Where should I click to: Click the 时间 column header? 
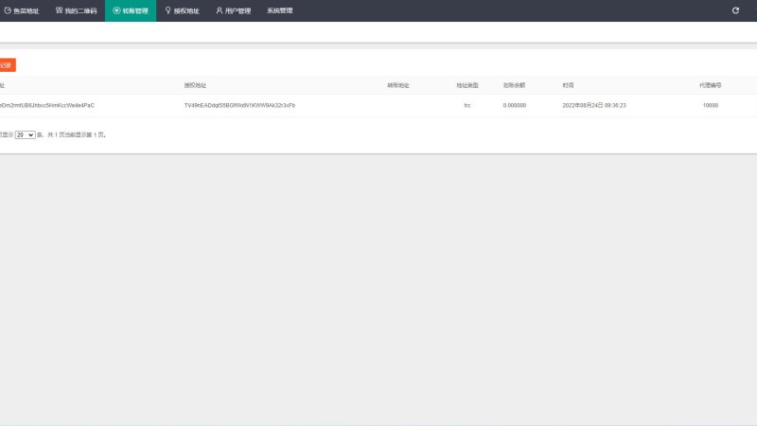(x=569, y=85)
